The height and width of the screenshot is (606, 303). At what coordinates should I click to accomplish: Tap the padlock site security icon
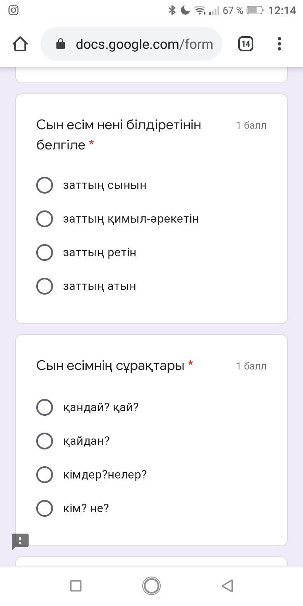61,44
